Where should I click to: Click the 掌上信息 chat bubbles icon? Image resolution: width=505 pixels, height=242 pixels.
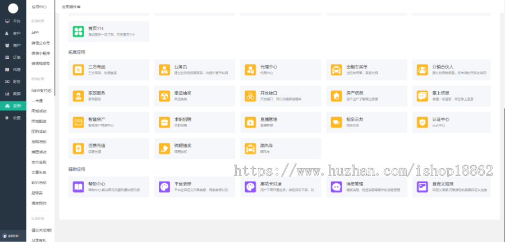(x=422, y=96)
